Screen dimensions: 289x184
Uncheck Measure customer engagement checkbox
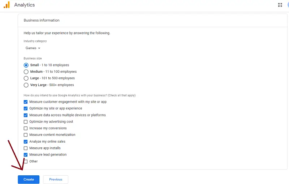tap(26, 102)
